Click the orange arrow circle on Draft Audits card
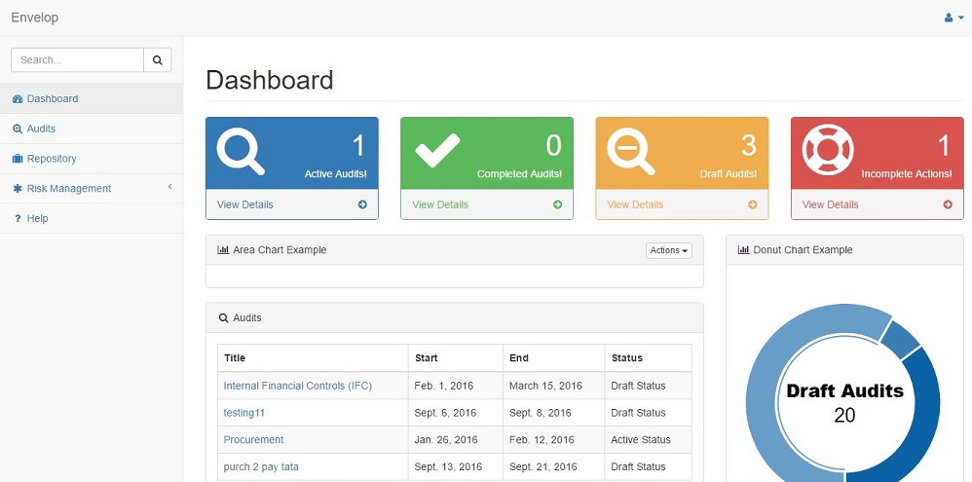This screenshot has width=972, height=482. [x=753, y=204]
